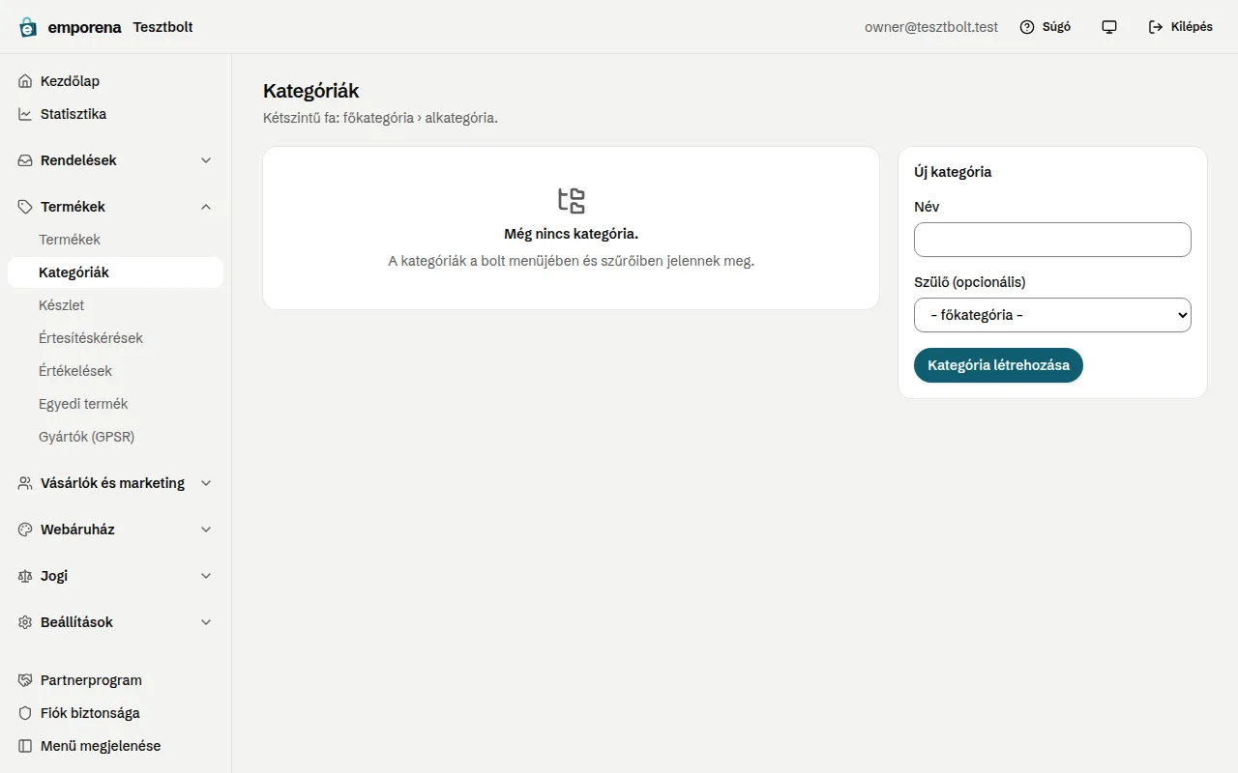Click the Súgó help label
Screen dimensions: 1238x773
coord(1056,27)
